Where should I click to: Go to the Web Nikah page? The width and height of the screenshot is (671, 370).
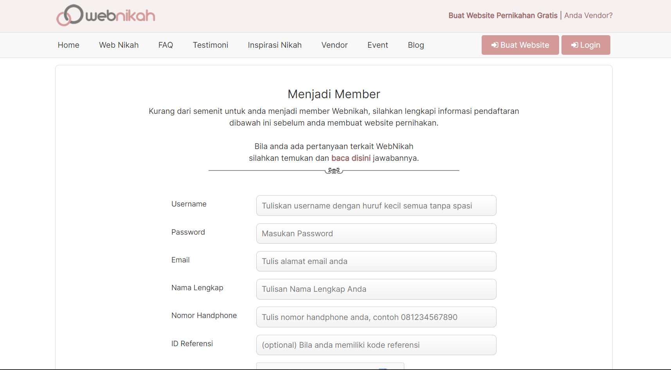(x=119, y=45)
